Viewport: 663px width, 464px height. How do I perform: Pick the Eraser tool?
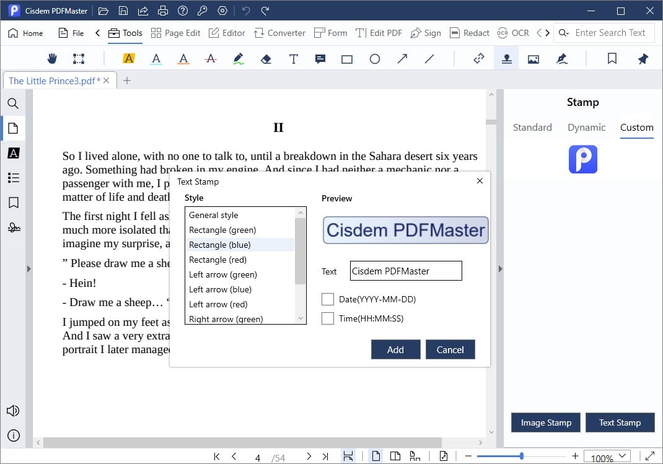(264, 58)
